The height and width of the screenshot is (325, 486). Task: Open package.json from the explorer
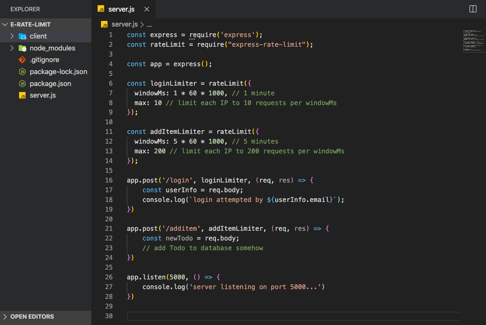pyautogui.click(x=50, y=84)
